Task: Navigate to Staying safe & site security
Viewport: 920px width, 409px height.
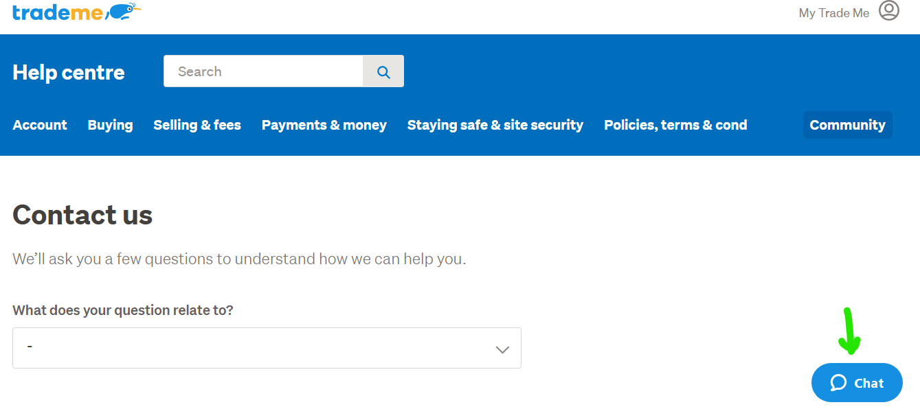Action: pos(495,125)
